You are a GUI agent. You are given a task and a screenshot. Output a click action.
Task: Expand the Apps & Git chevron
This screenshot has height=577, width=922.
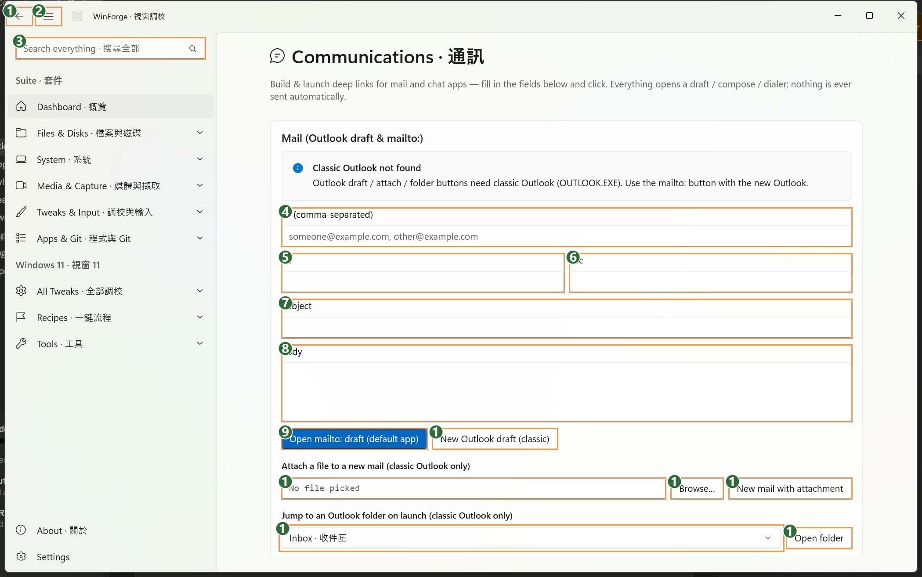(200, 238)
